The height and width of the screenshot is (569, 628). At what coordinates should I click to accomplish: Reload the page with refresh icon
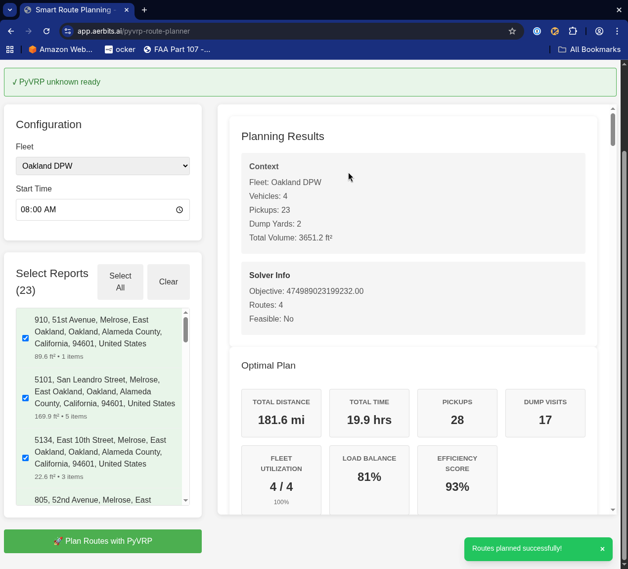tap(46, 31)
